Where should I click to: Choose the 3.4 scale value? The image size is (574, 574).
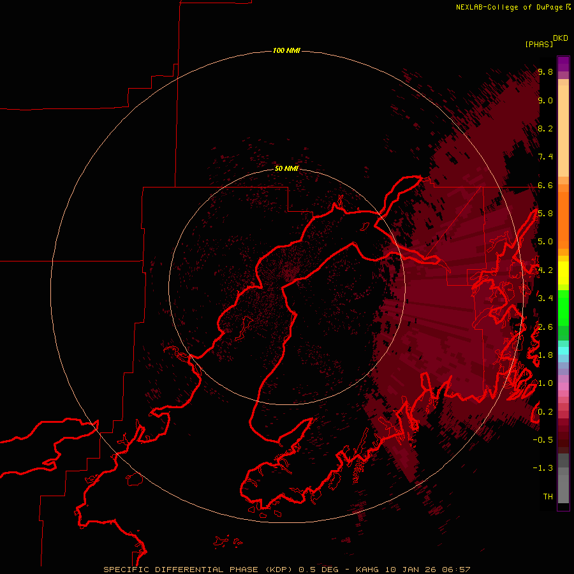click(545, 298)
